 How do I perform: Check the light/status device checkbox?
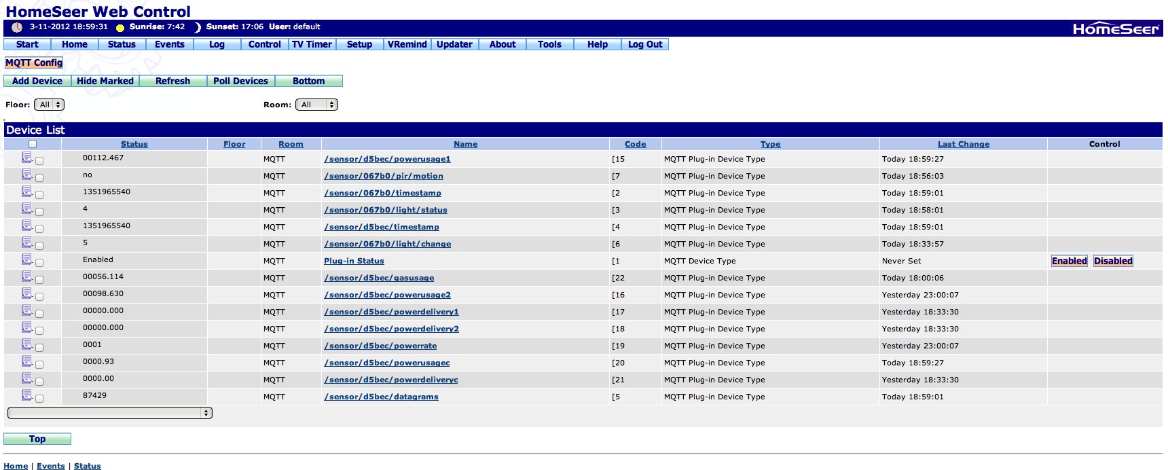point(39,212)
